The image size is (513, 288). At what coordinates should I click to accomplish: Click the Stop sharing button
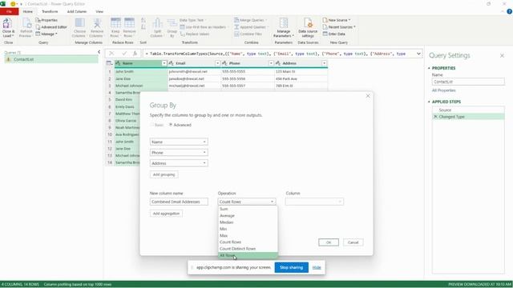pyautogui.click(x=291, y=267)
